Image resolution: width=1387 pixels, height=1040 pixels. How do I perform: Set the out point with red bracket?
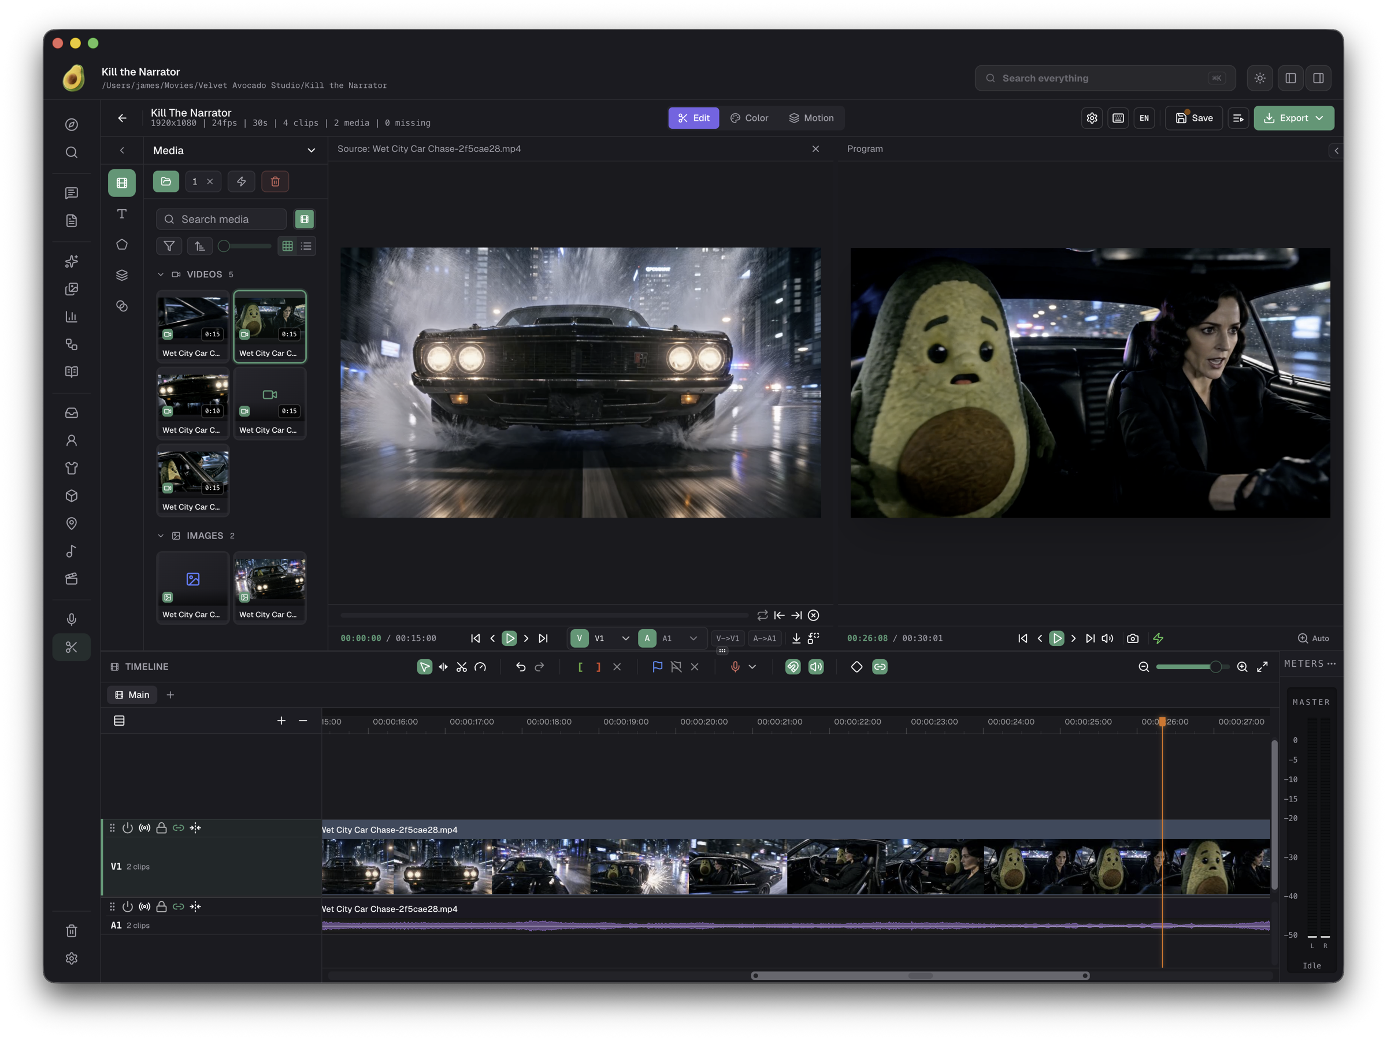point(598,667)
